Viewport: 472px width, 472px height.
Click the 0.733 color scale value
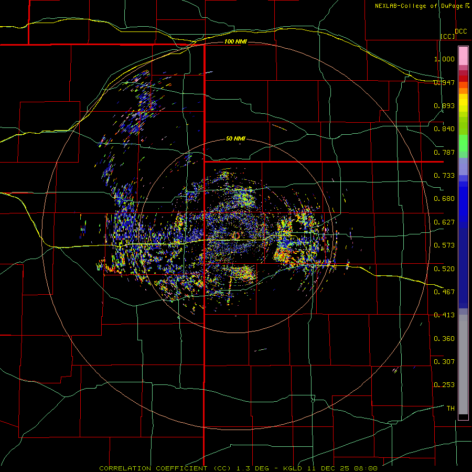click(x=444, y=176)
